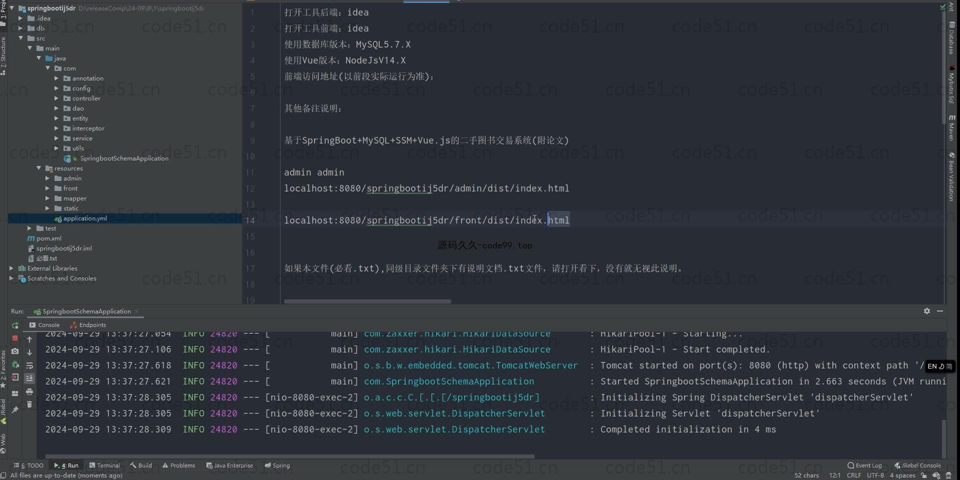Open Run panel settings gear
Viewport: 960px width, 480px height.
[x=927, y=311]
